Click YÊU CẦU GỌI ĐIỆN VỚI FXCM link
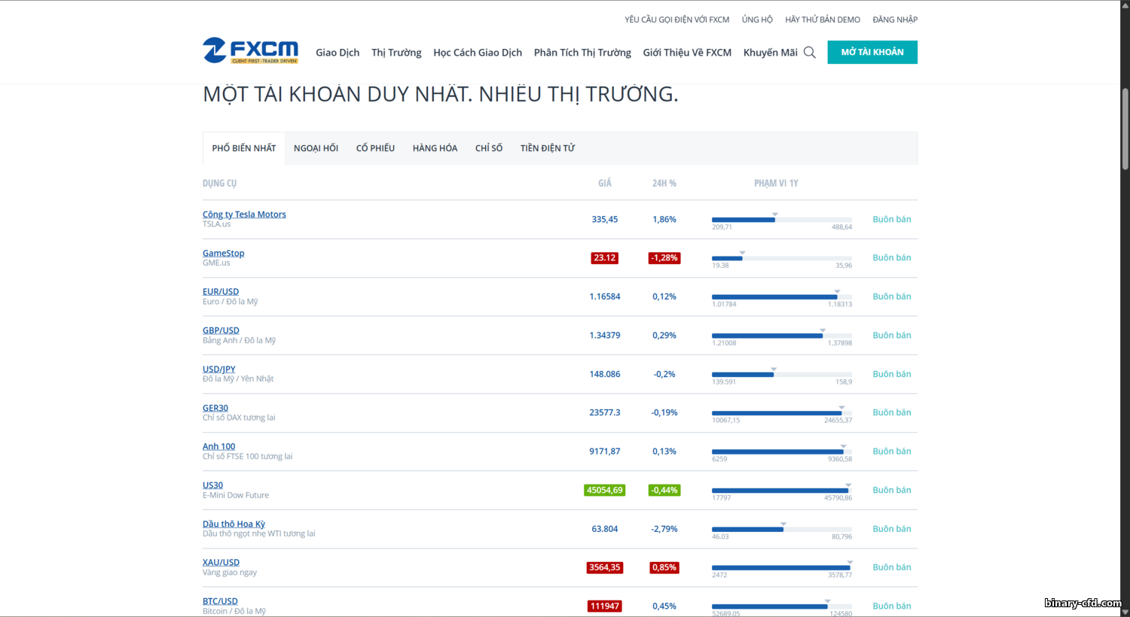Image resolution: width=1130 pixels, height=617 pixels. [x=676, y=20]
